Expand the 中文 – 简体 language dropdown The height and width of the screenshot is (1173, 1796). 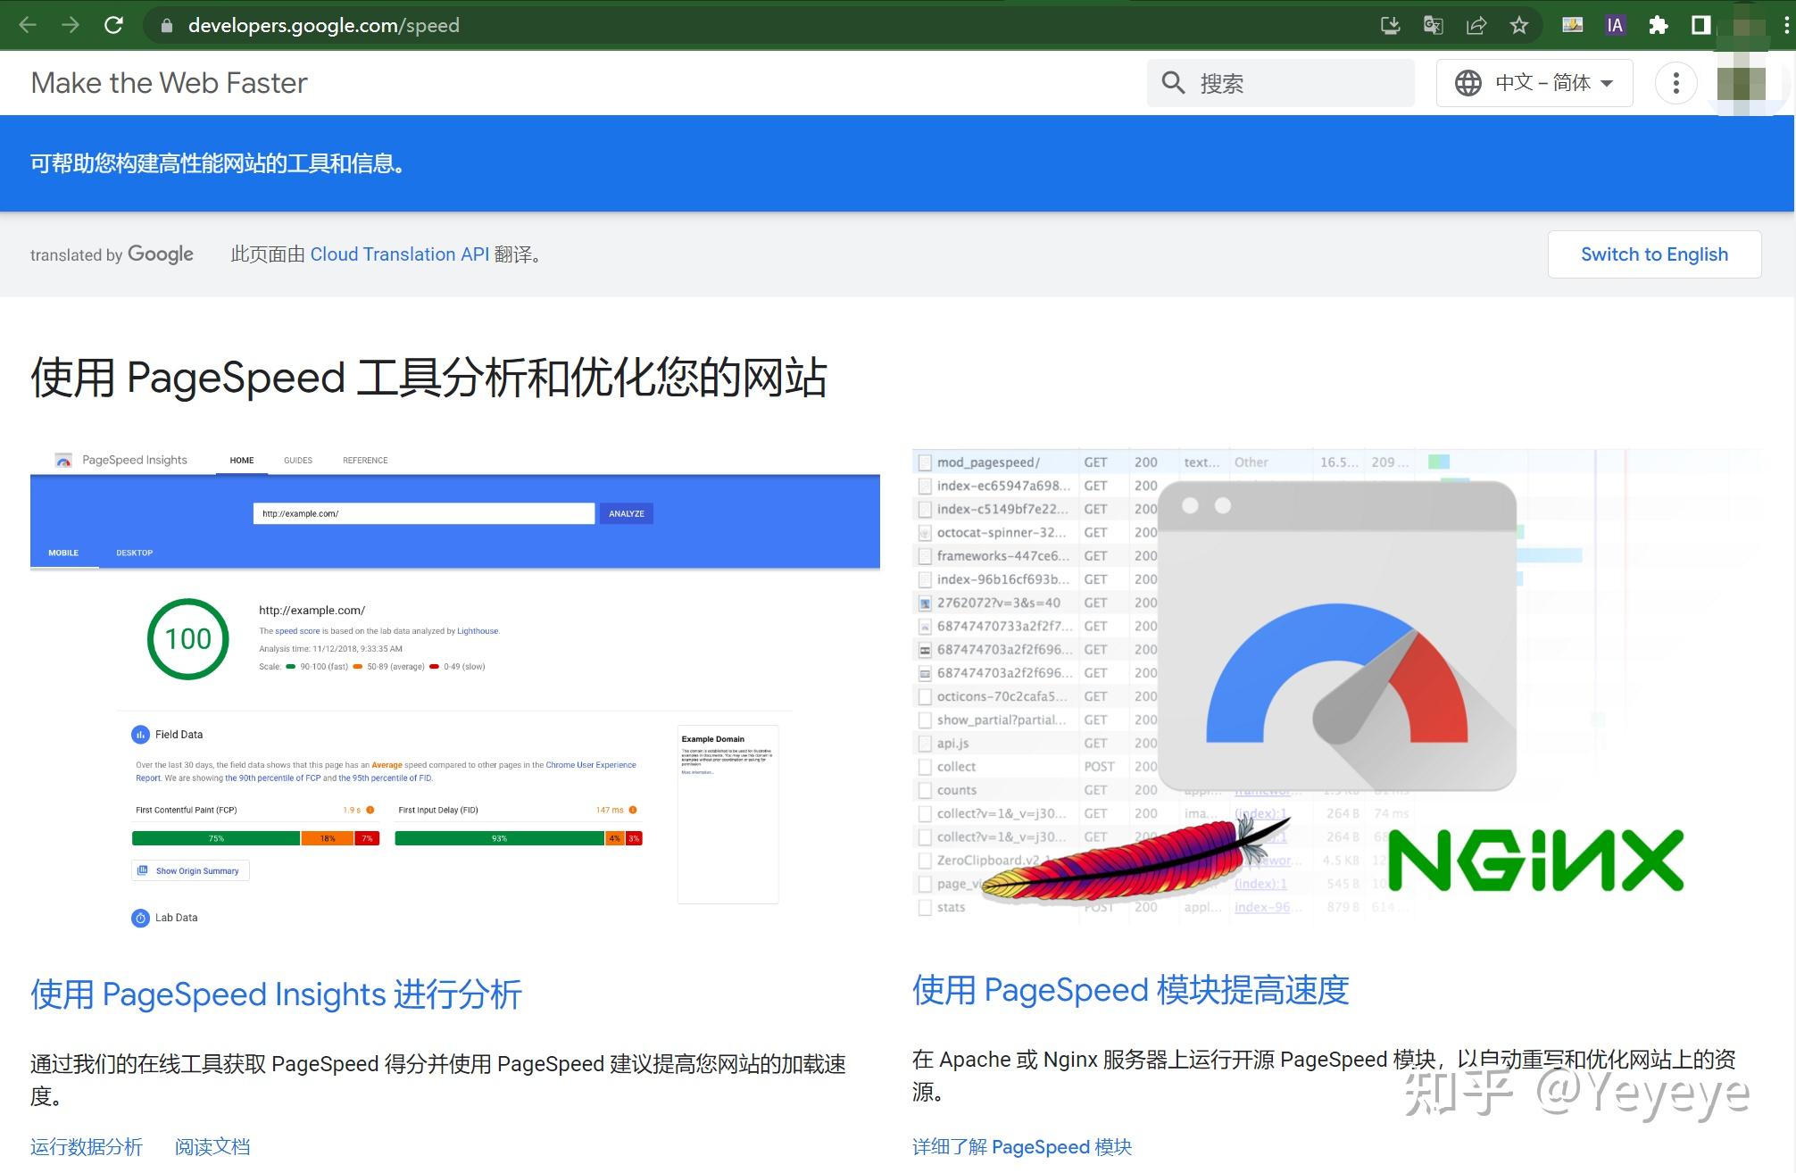(1534, 83)
